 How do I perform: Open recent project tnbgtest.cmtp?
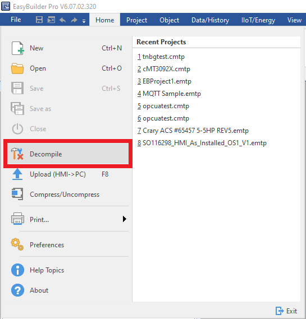pyautogui.click(x=161, y=57)
